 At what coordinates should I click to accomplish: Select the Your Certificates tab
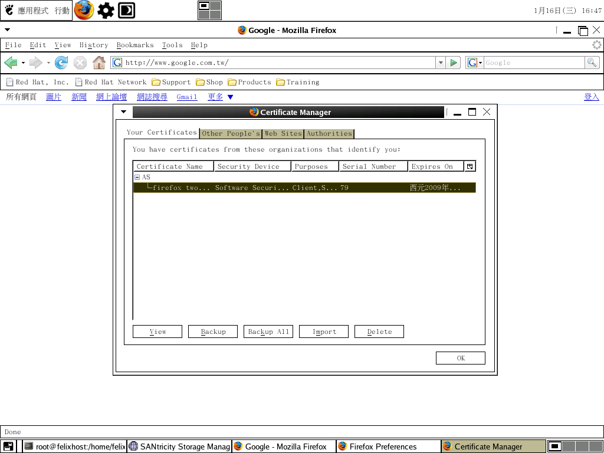(x=162, y=133)
